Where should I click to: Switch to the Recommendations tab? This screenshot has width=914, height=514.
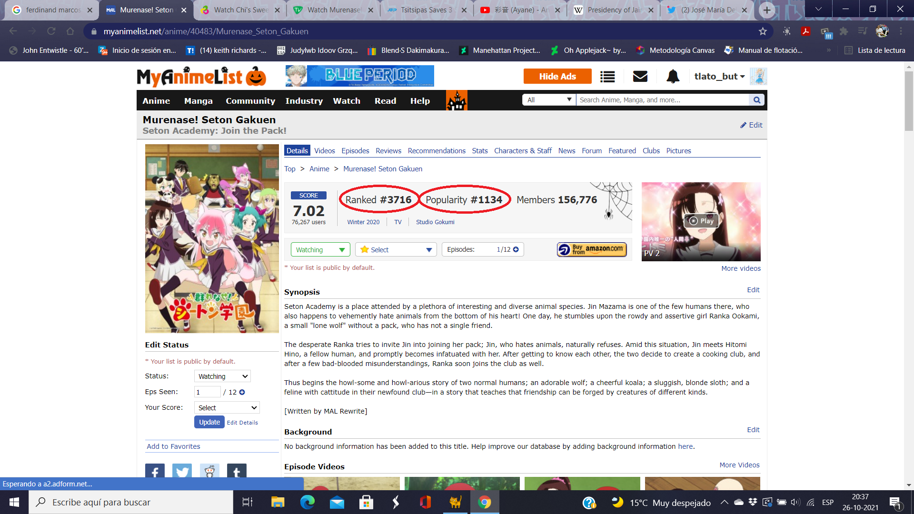(437, 151)
